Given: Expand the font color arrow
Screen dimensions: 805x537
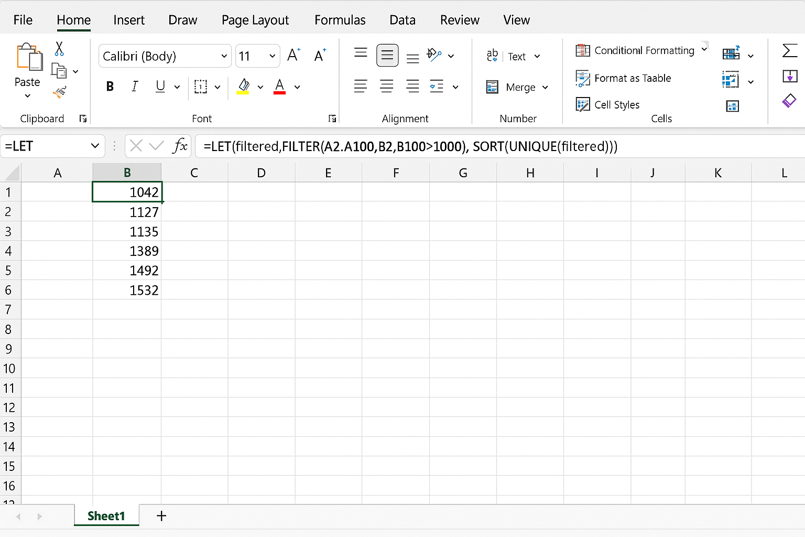Looking at the screenshot, I should point(297,87).
